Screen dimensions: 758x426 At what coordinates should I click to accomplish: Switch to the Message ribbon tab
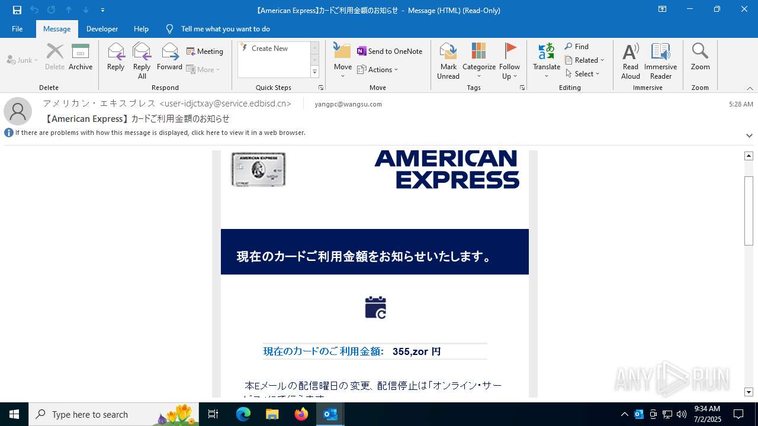57,28
